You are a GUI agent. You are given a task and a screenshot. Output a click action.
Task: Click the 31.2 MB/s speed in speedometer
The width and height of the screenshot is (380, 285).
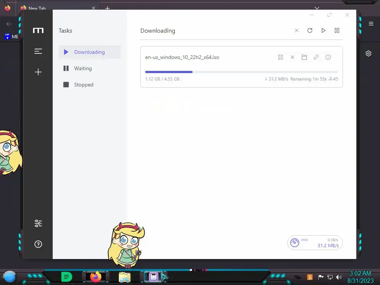coord(328,246)
